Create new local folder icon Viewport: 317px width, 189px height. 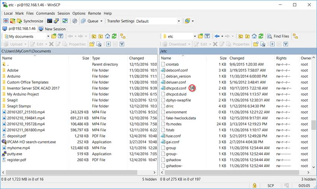click(x=92, y=44)
